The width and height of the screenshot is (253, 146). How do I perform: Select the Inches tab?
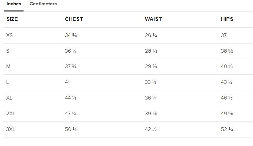tap(14, 4)
